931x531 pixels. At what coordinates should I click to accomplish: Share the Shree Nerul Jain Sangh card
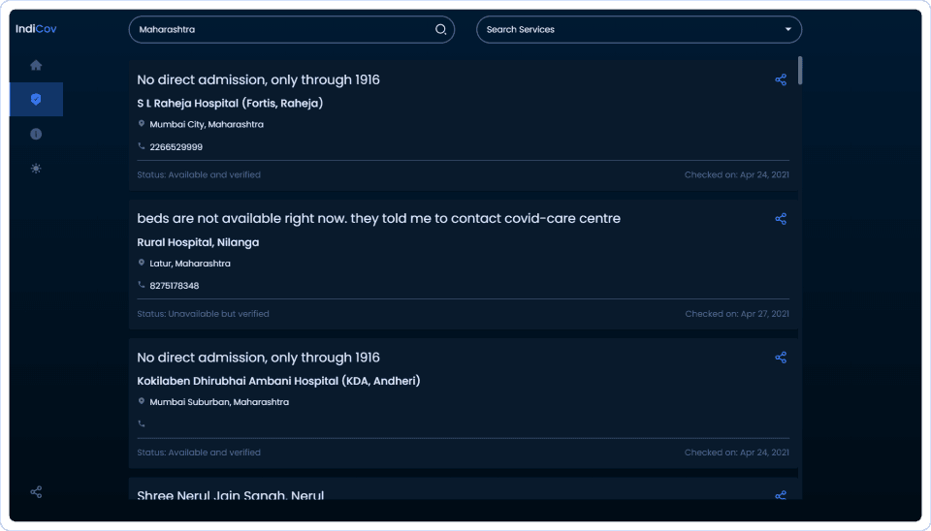coord(781,495)
